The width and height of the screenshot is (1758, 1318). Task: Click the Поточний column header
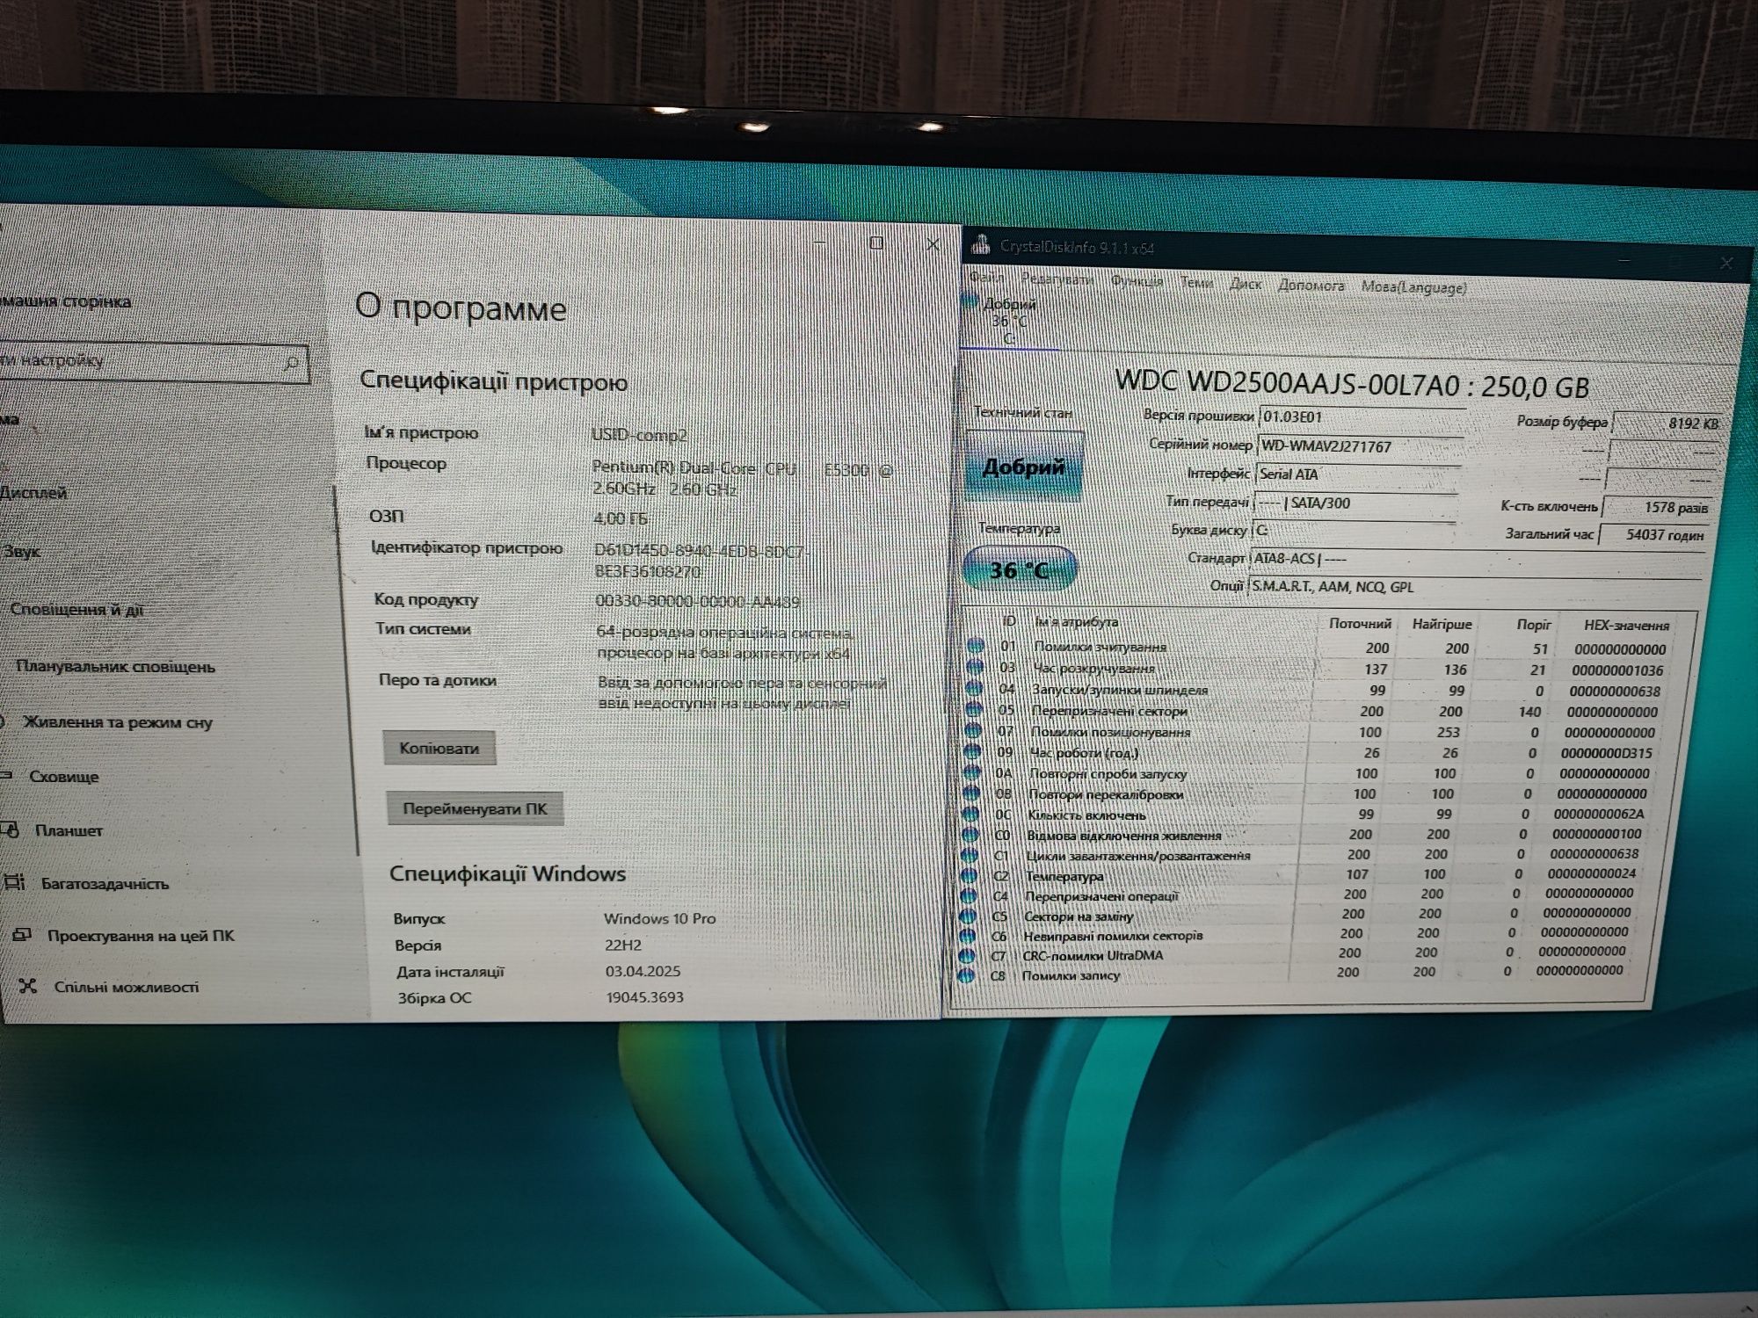point(1360,623)
